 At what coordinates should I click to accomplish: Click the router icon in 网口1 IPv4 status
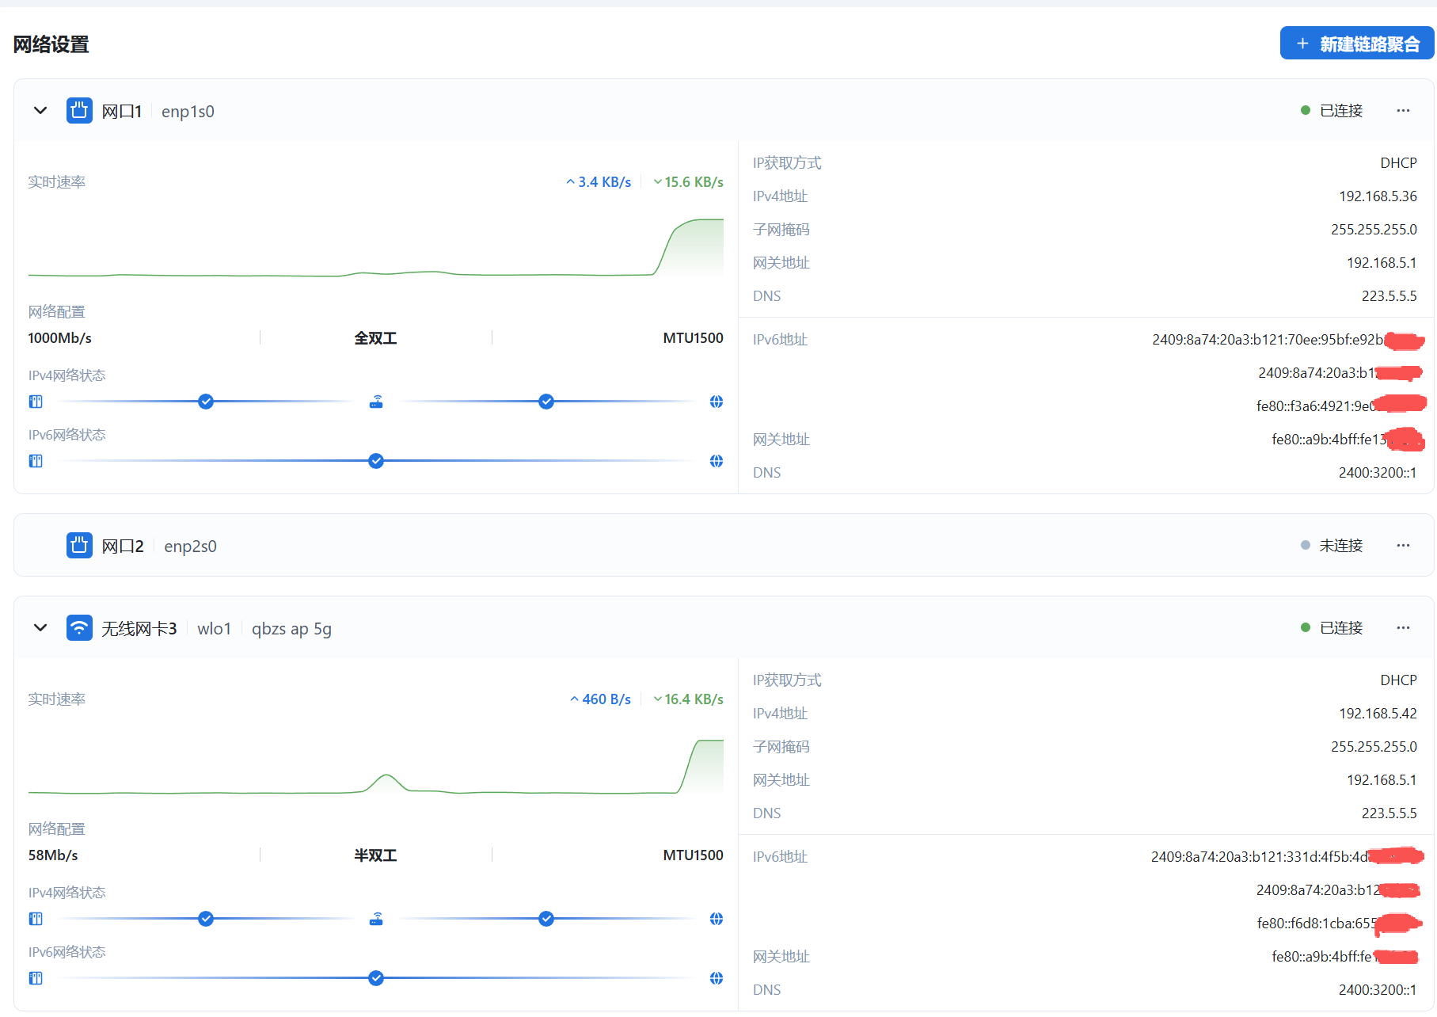pyautogui.click(x=376, y=402)
